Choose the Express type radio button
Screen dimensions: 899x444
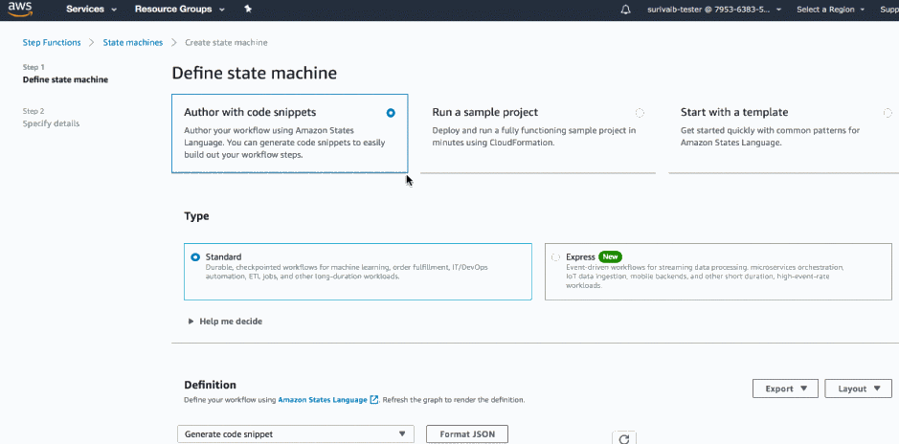tap(555, 257)
